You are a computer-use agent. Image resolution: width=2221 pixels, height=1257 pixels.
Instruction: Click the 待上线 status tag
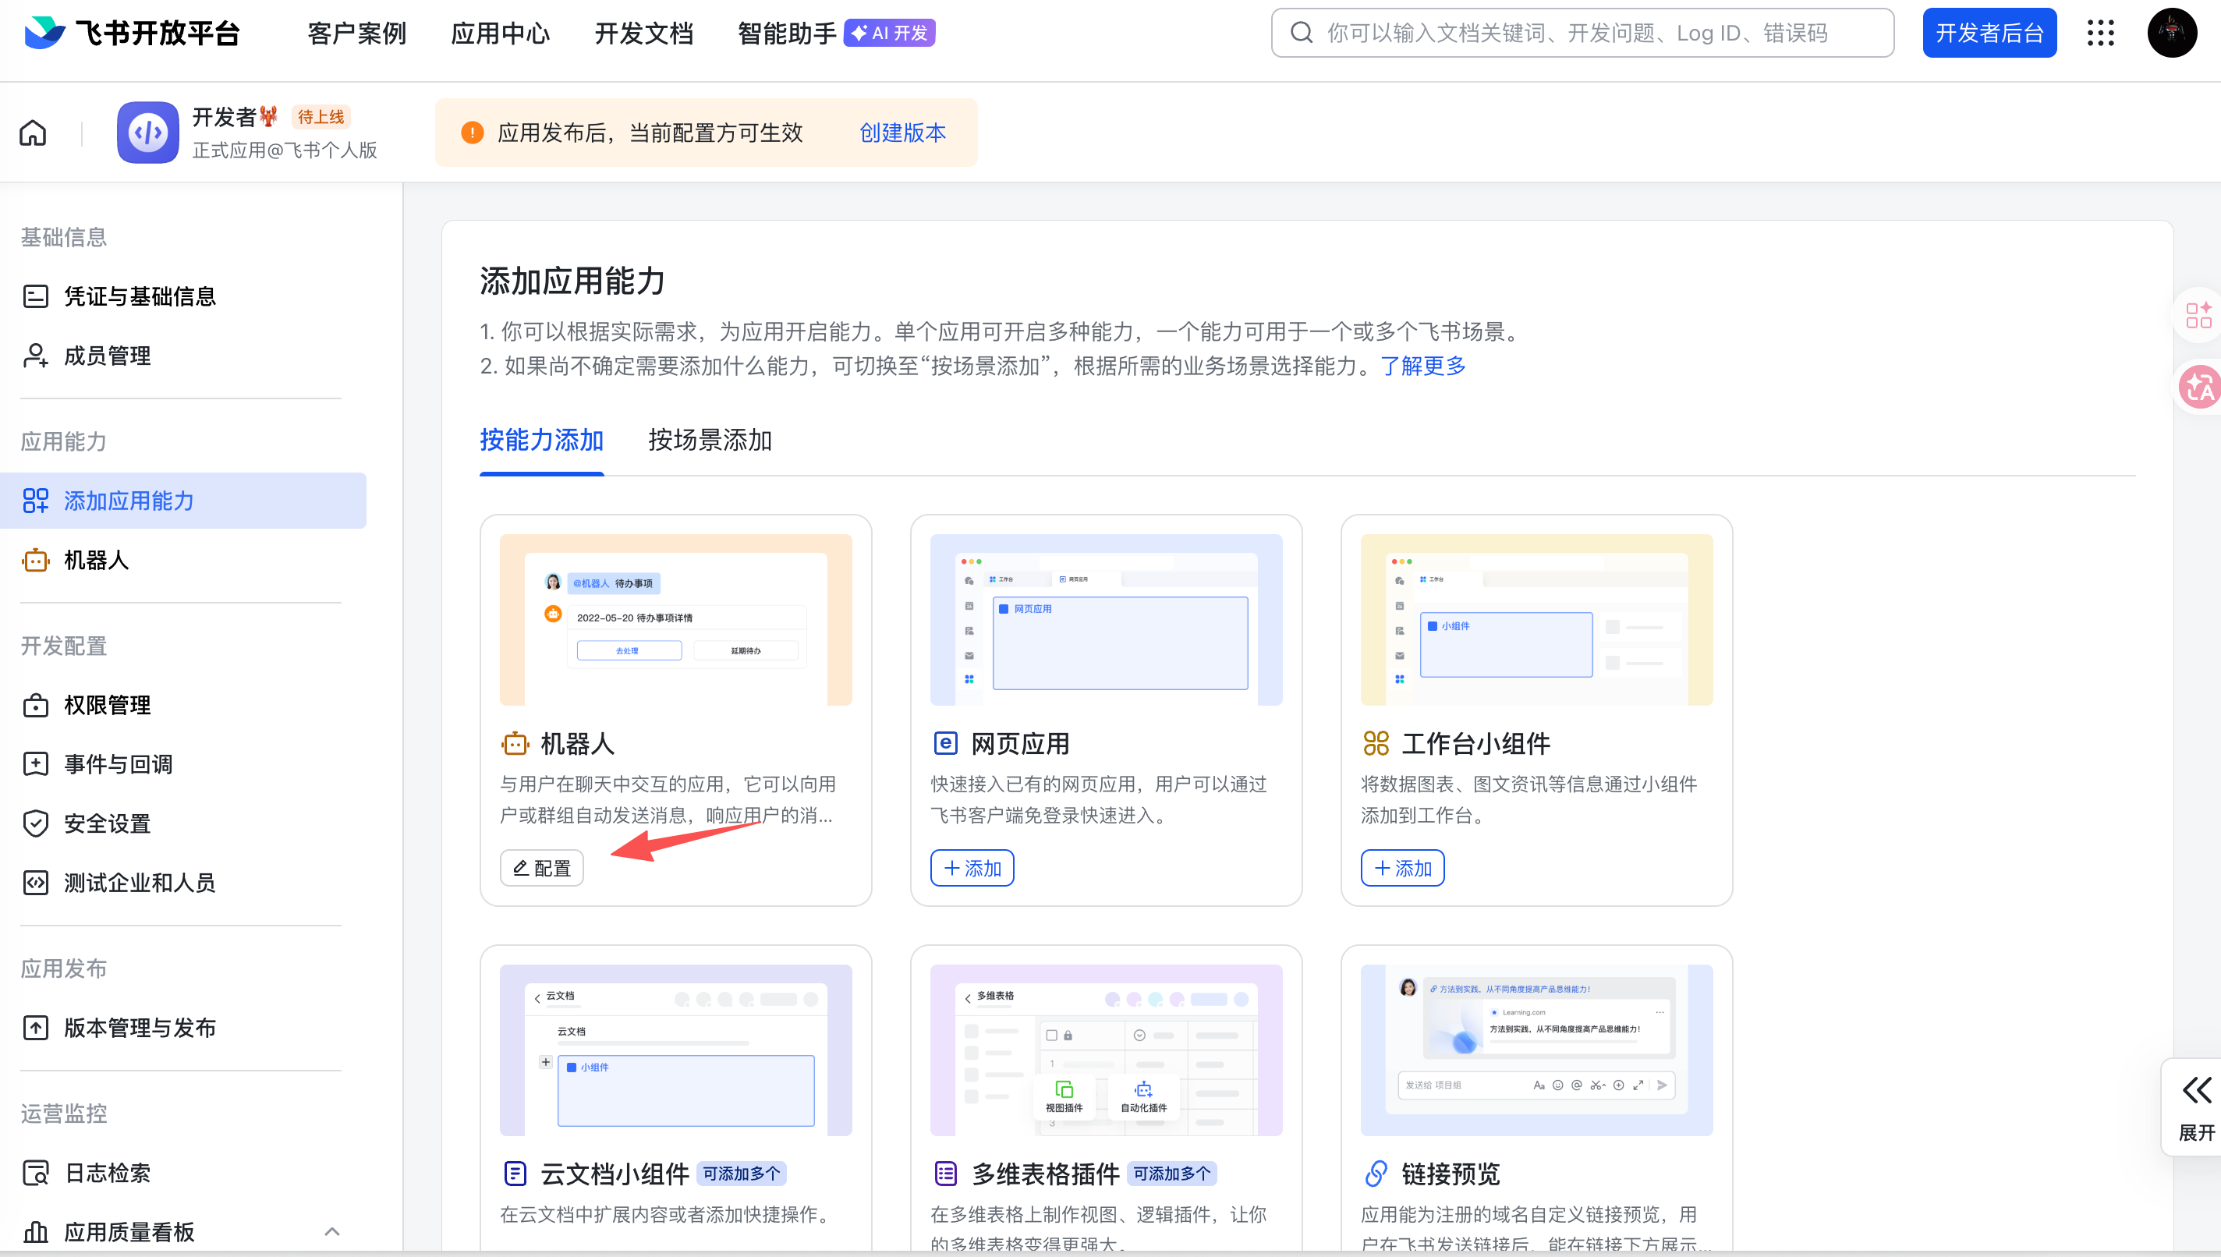[321, 116]
